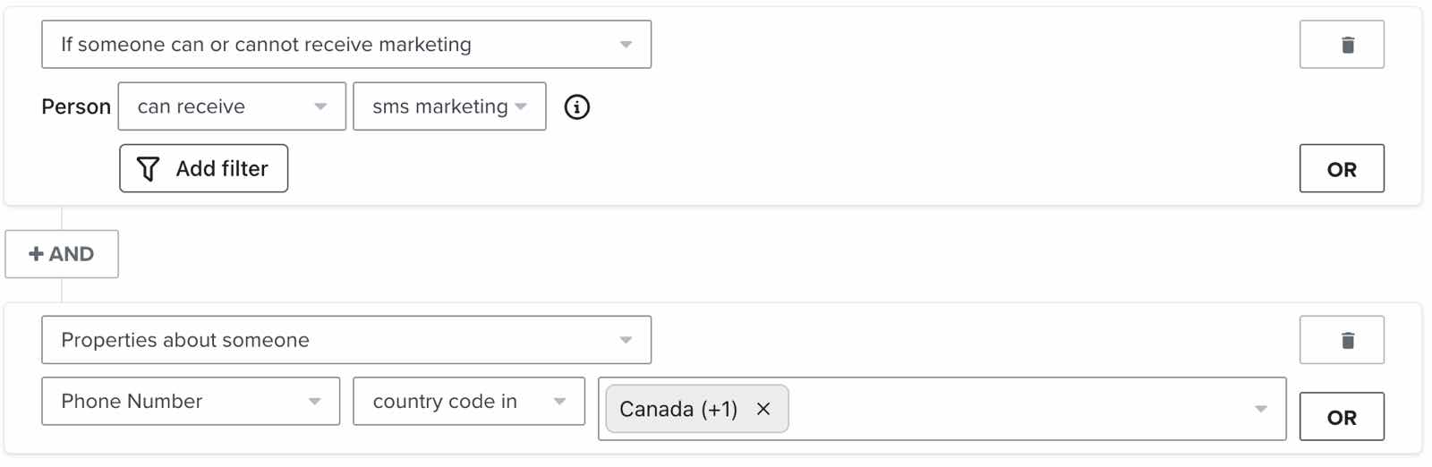The image size is (1432, 467).
Task: Expand the 'can receive' dropdown
Action: pos(231,106)
